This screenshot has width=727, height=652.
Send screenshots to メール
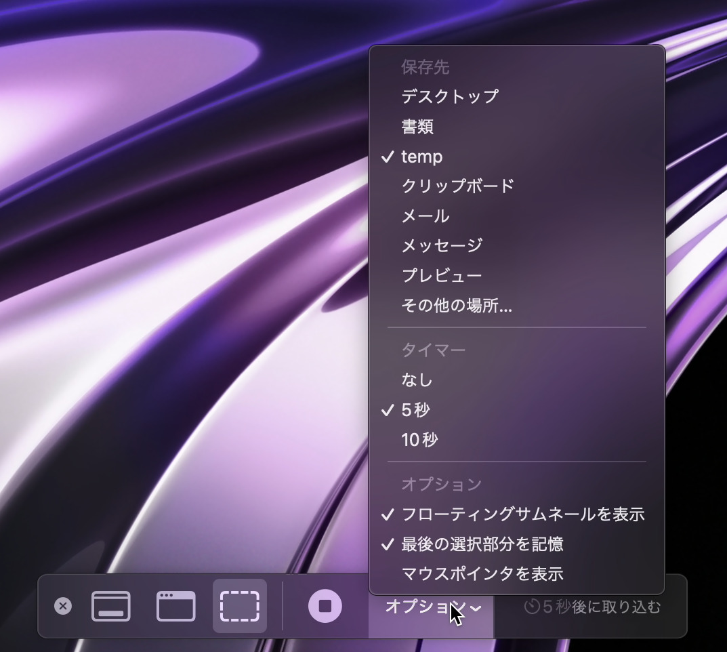[427, 216]
